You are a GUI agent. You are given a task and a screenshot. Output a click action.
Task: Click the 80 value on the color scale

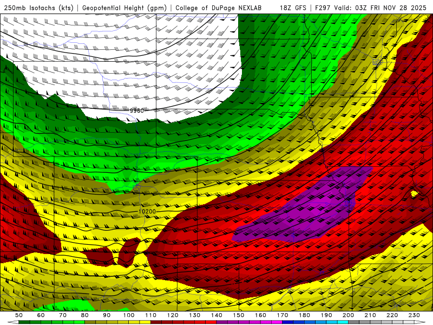click(x=85, y=315)
